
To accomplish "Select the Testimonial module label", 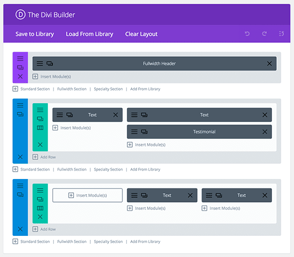I will coord(204,132).
